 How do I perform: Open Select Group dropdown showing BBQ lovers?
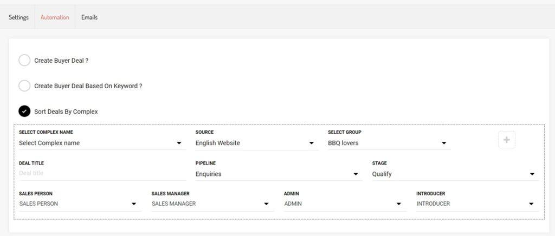click(x=388, y=143)
